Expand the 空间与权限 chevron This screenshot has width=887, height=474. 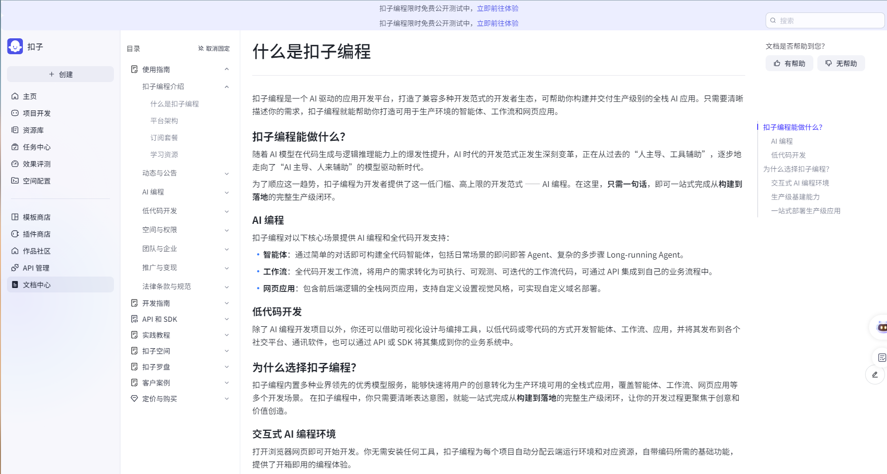[x=227, y=230]
